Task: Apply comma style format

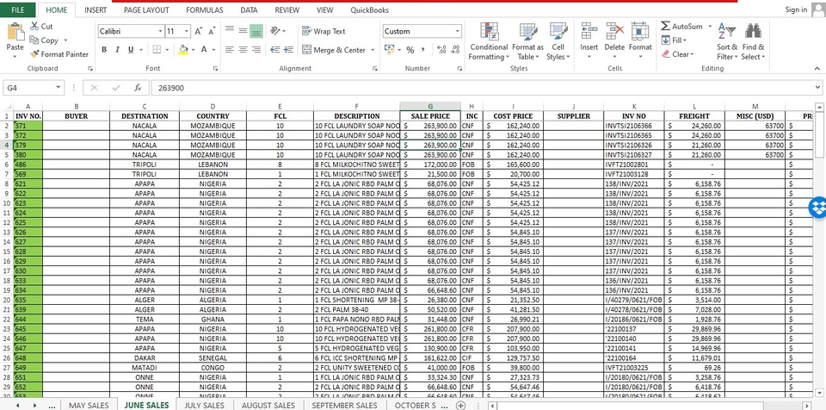Action: (423, 50)
